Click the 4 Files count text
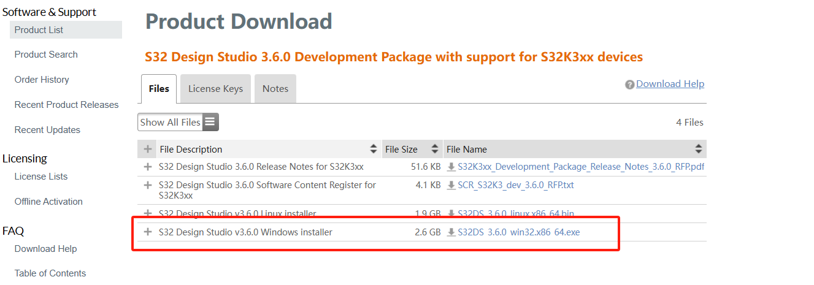 coord(689,123)
